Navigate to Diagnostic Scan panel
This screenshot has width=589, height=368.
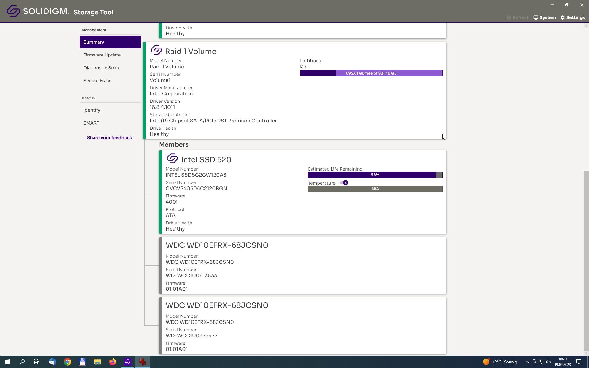pos(101,67)
